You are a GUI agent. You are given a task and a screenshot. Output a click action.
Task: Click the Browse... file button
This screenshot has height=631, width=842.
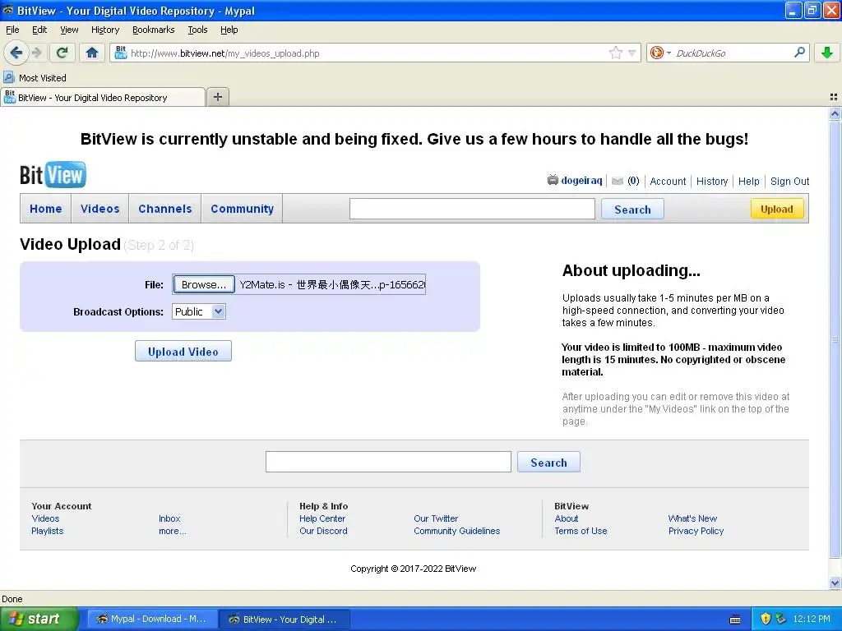(204, 284)
